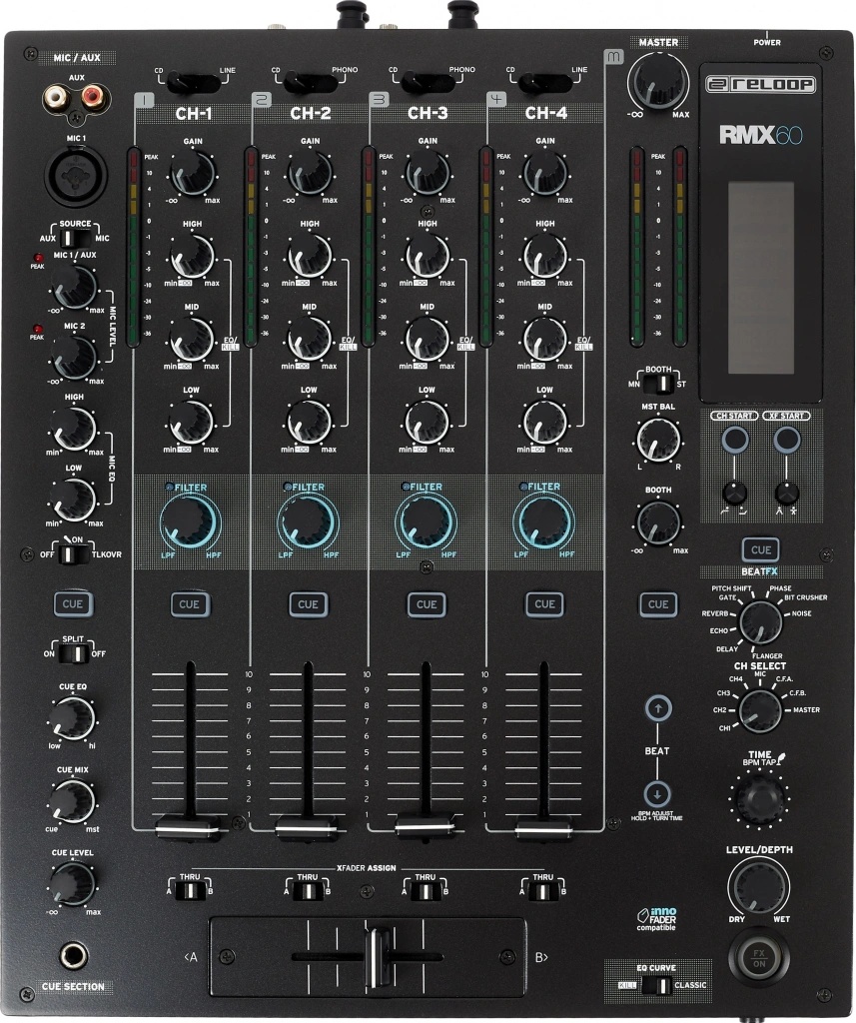Screen dimensions: 856x1023
Task: Click the RMX60 LCD display screen
Action: coord(761,278)
